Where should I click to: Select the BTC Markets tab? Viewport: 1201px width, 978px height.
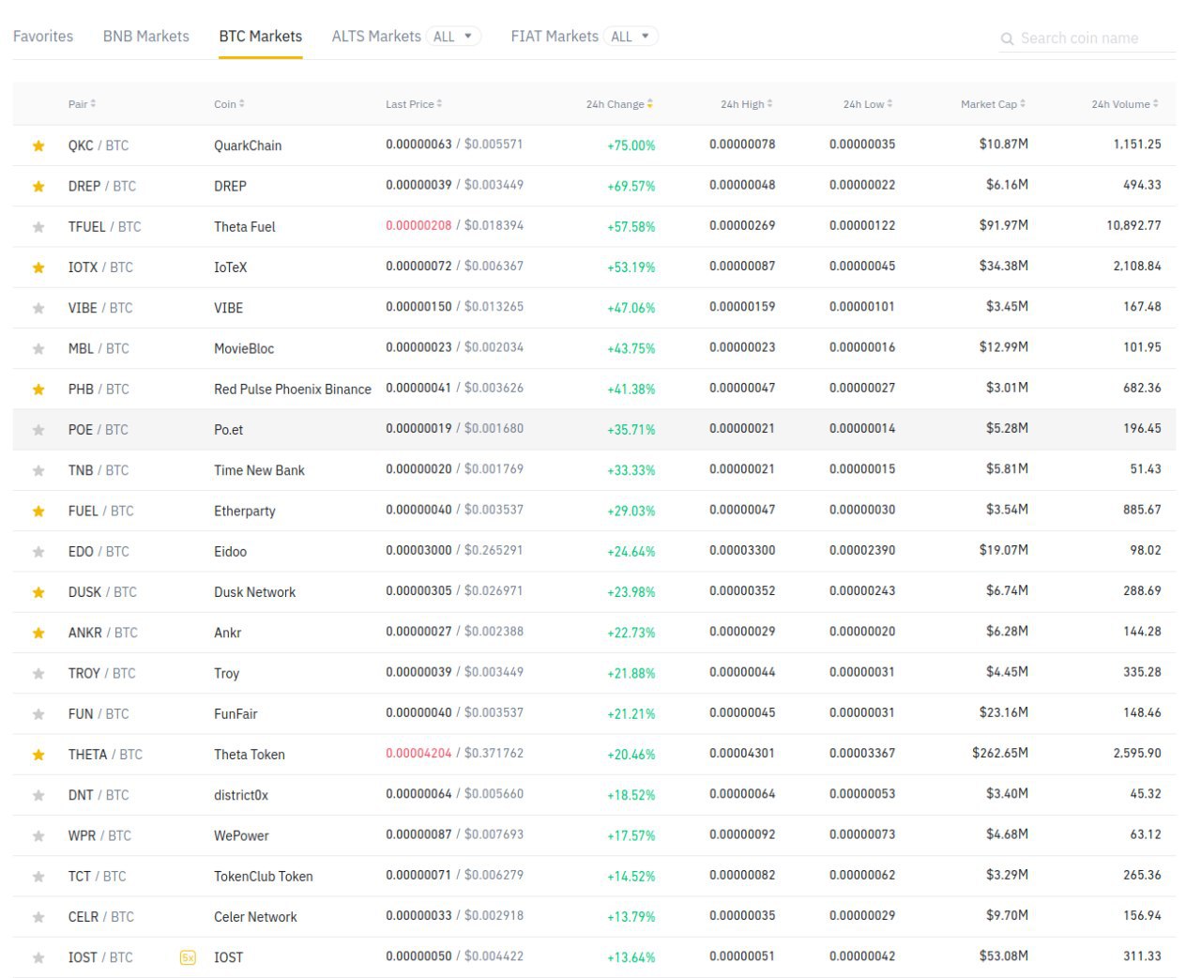[261, 37]
